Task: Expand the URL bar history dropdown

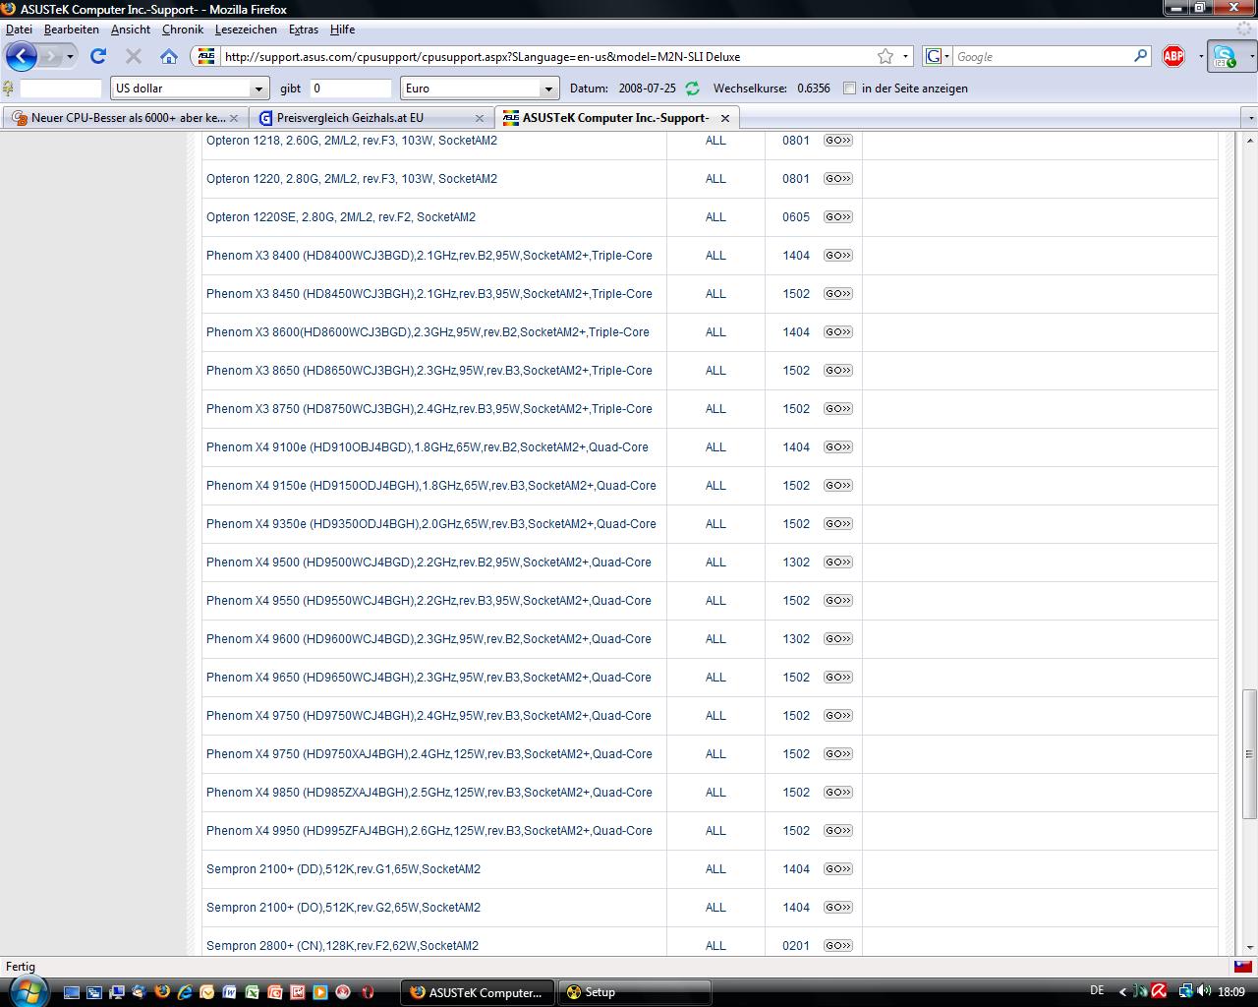Action: [905, 57]
